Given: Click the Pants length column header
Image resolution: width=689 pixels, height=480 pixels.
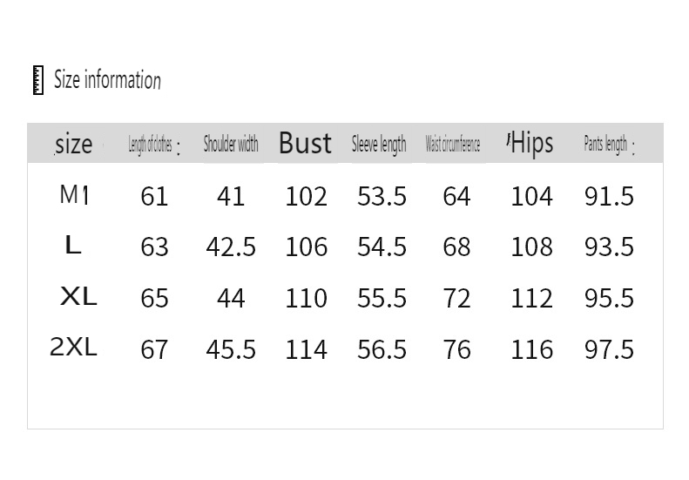Looking at the screenshot, I should (x=609, y=145).
